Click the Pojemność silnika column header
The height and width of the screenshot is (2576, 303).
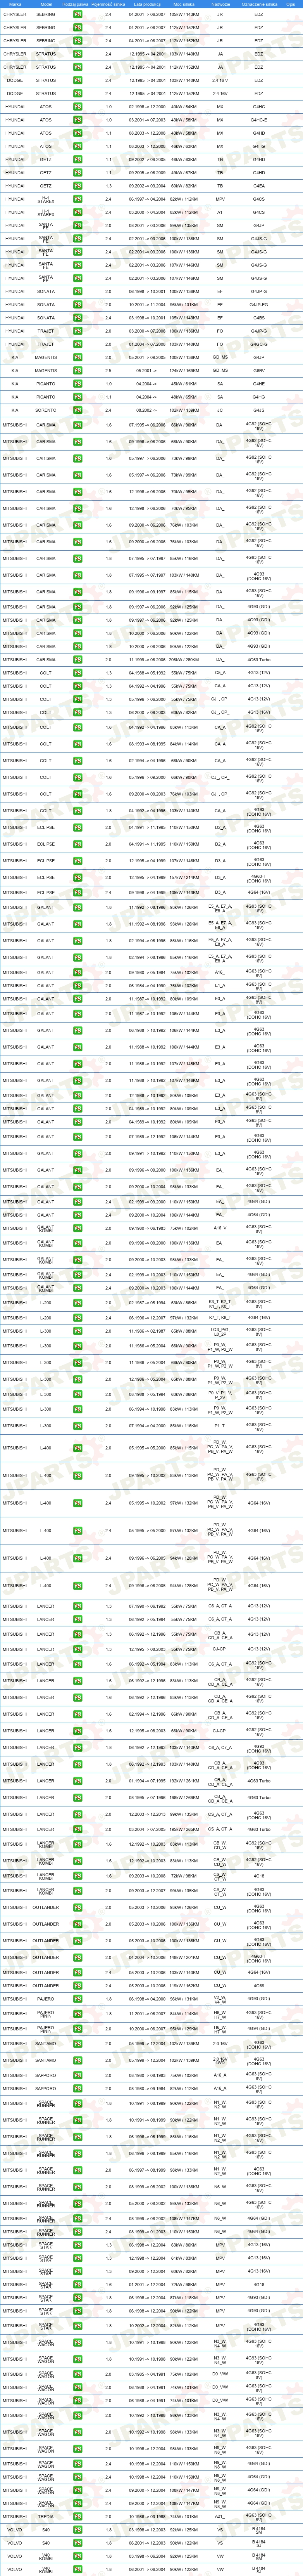click(108, 4)
